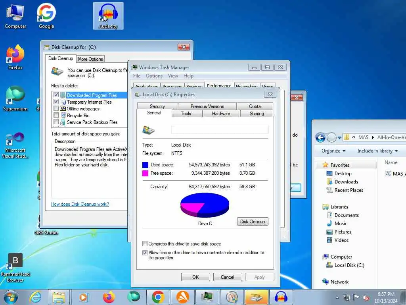This screenshot has width=406, height=305.
Task: Select the RammerHead Browser desktop shortcut
Action: (x=15, y=268)
